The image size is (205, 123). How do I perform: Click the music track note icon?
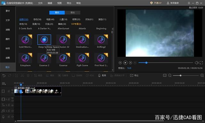[3, 111]
